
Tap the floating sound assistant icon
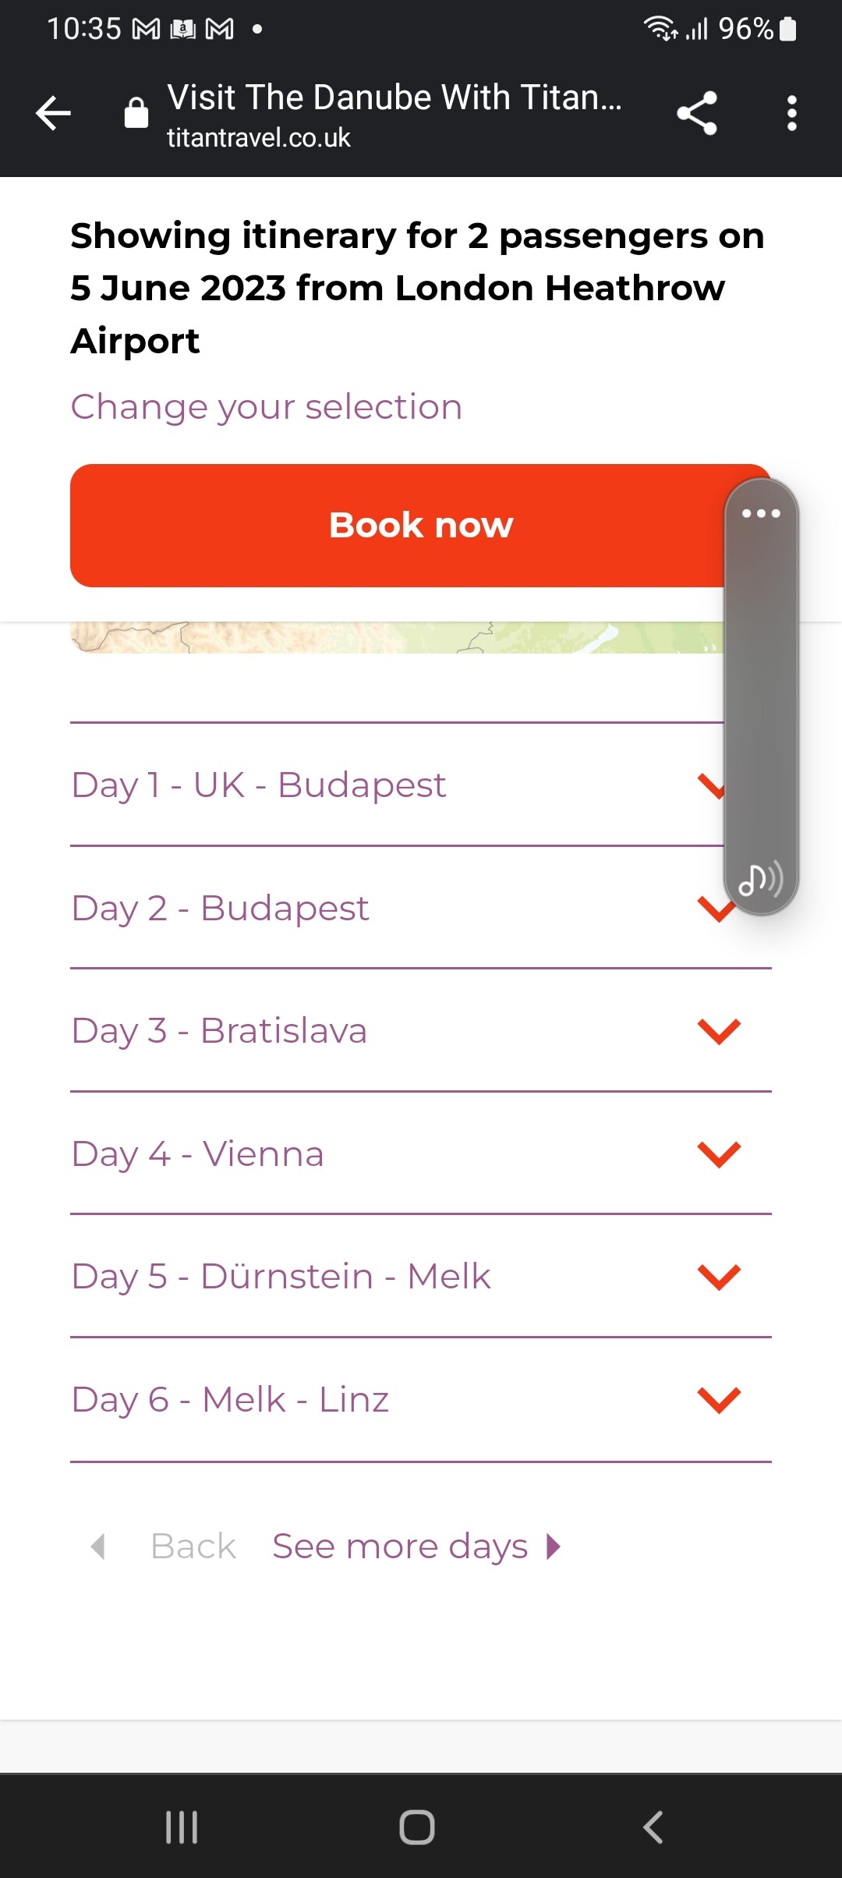(760, 880)
